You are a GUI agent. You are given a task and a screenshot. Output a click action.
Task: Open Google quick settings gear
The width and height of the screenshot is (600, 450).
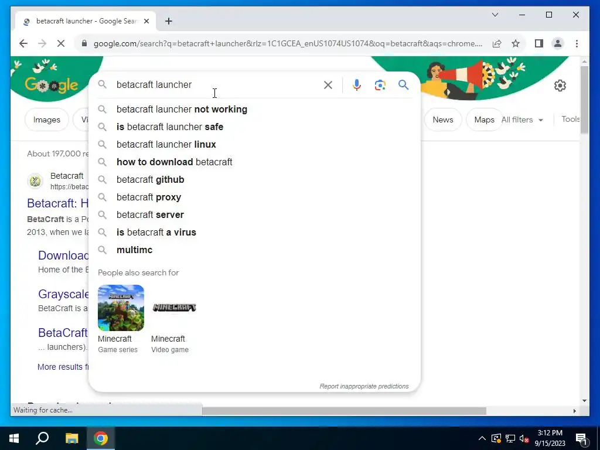click(560, 86)
